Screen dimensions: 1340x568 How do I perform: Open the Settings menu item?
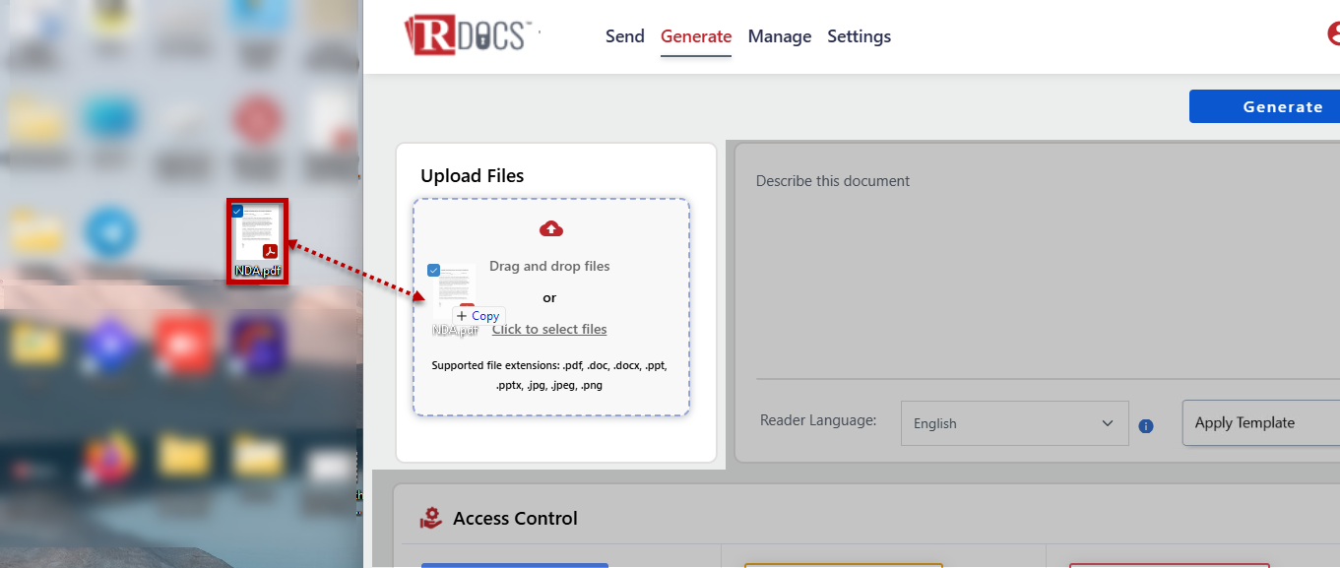coord(859,36)
